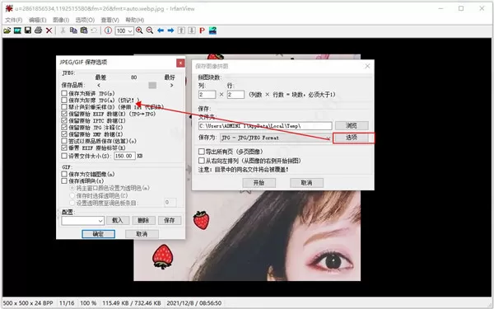Toggle 禁止色彩重采样(D) checkbox
Viewport: 494px width, 309px height.
coord(64,107)
